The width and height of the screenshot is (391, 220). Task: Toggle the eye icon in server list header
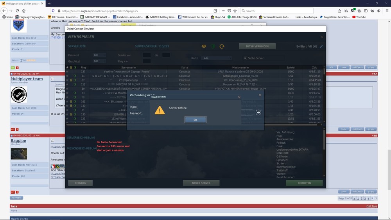click(204, 46)
